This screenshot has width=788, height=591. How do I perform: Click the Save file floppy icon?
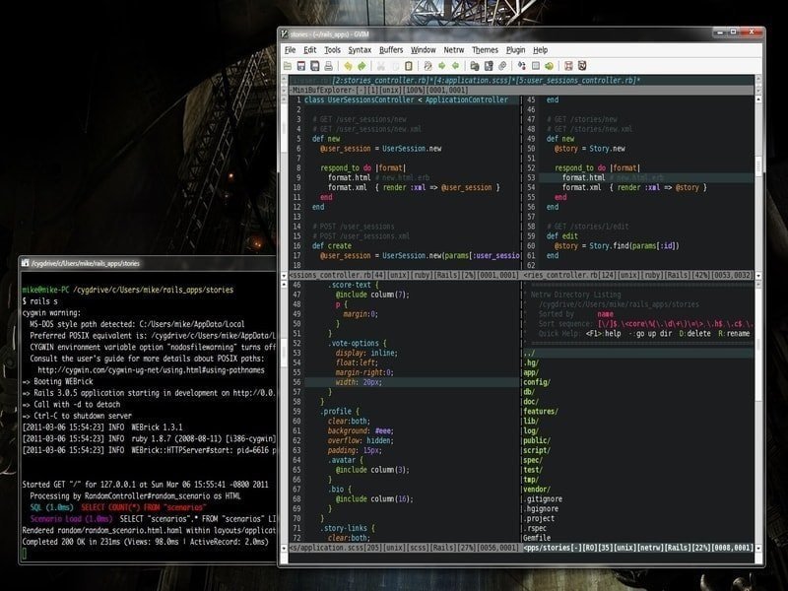click(x=302, y=66)
